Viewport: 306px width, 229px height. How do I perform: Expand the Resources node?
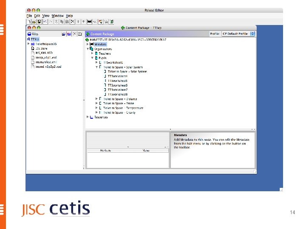pos(88,117)
